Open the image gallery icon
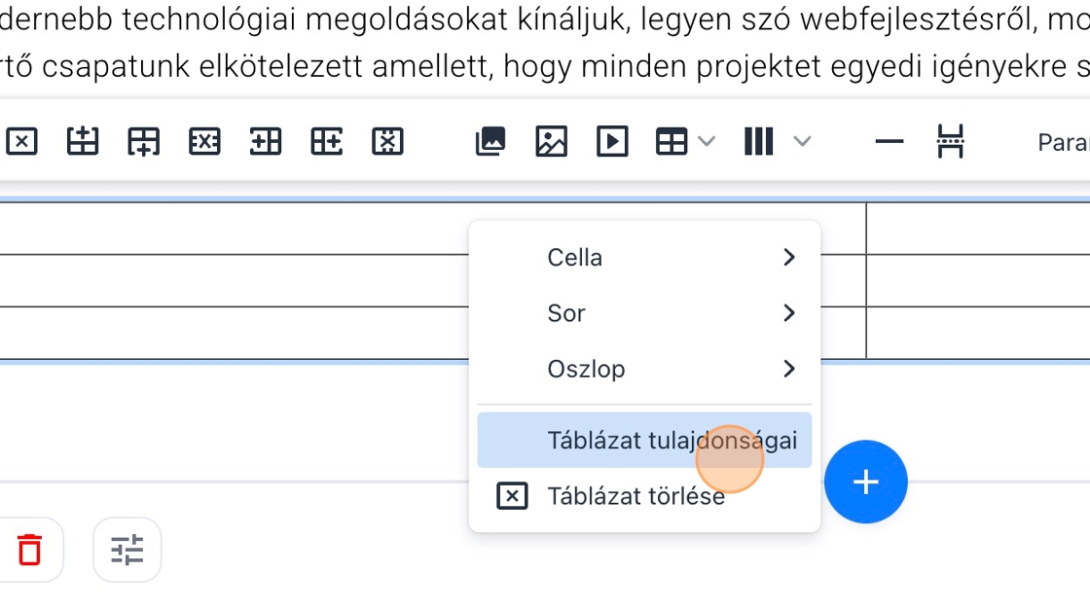Image resolution: width=1090 pixels, height=609 pixels. (x=490, y=142)
